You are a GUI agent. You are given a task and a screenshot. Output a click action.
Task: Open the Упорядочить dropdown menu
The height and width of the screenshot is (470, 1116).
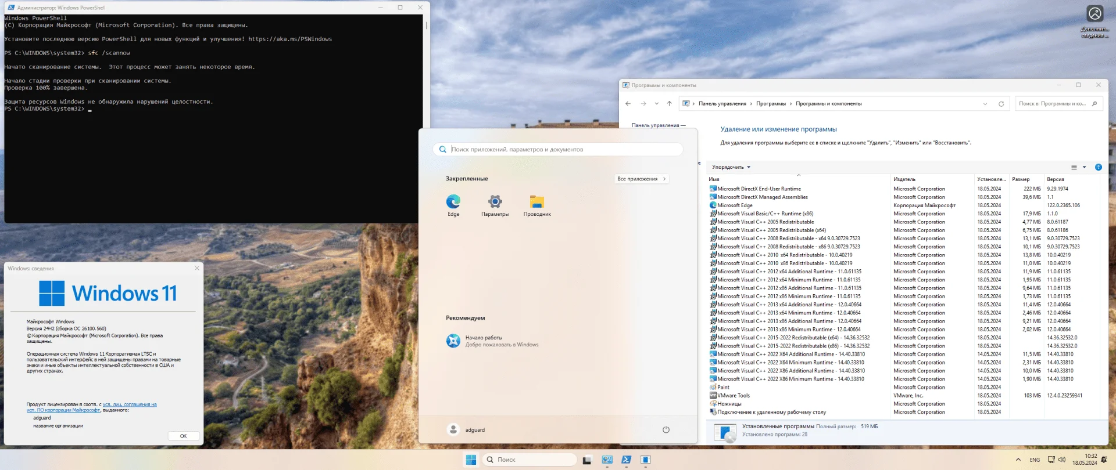point(731,167)
